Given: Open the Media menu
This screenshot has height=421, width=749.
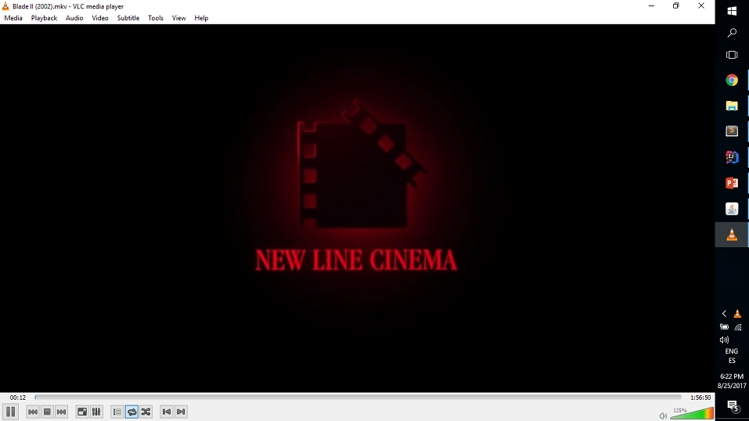Looking at the screenshot, I should coord(13,18).
